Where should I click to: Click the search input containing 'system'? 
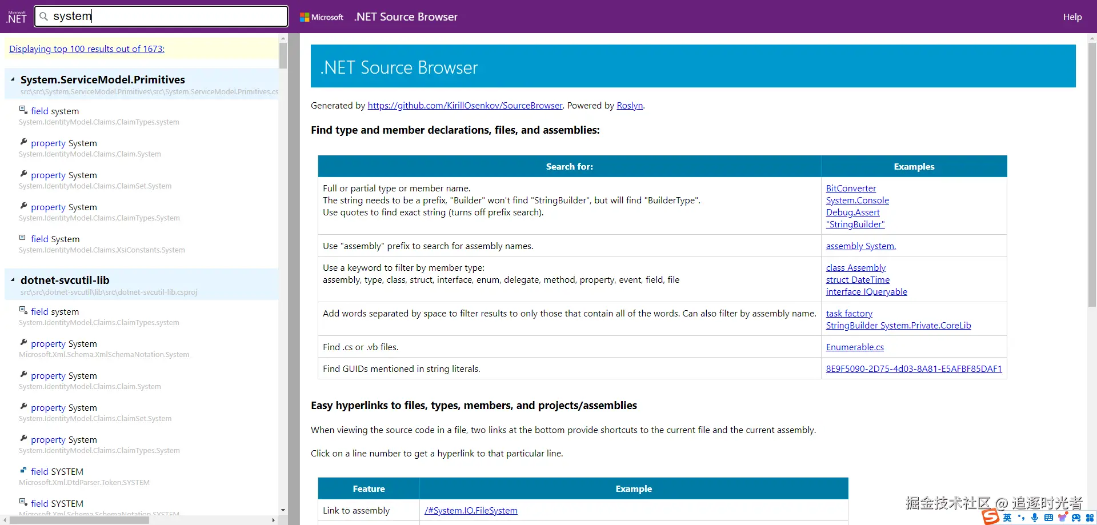click(x=161, y=17)
